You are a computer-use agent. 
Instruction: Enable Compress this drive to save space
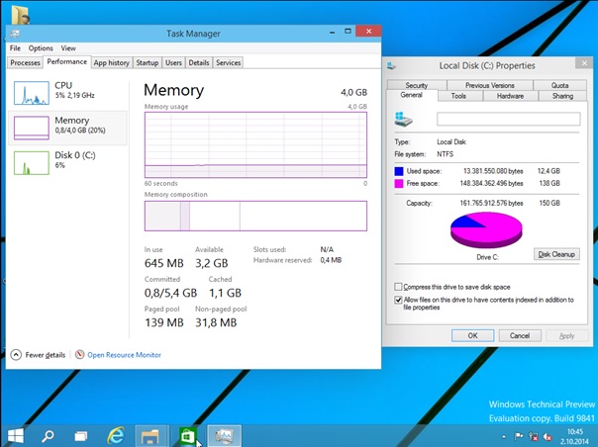click(x=398, y=287)
